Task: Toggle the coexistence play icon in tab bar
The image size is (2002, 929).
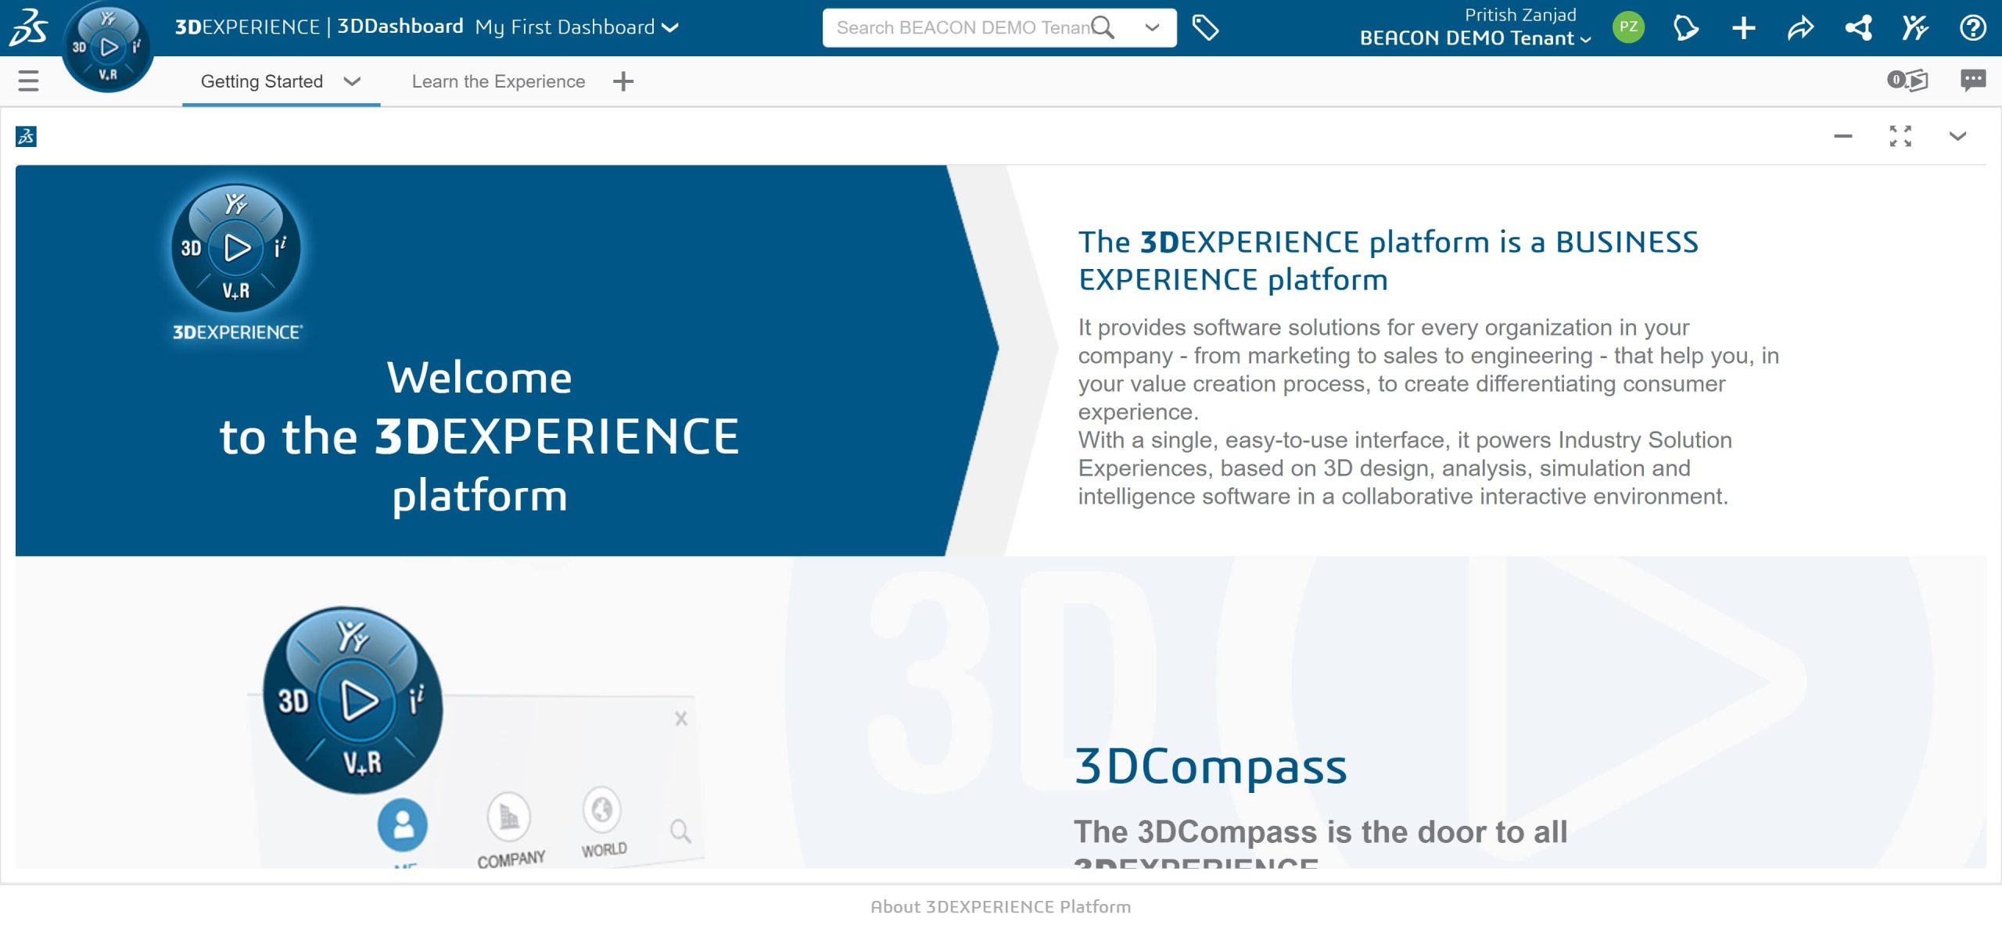Action: [x=1907, y=80]
